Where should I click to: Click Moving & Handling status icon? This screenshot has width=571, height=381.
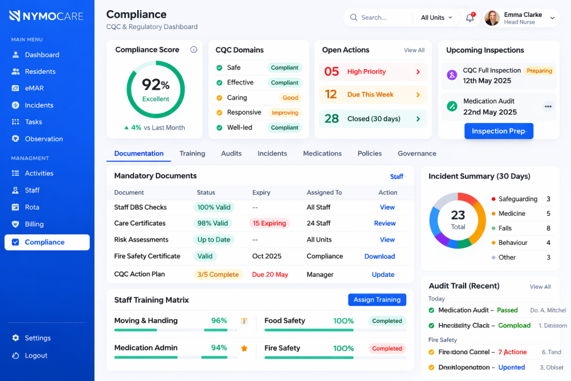point(244,321)
